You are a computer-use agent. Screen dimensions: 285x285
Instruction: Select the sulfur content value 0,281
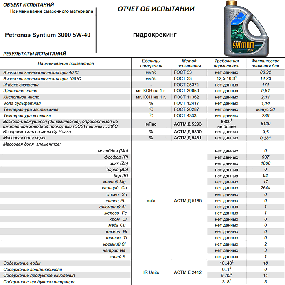point(265,138)
